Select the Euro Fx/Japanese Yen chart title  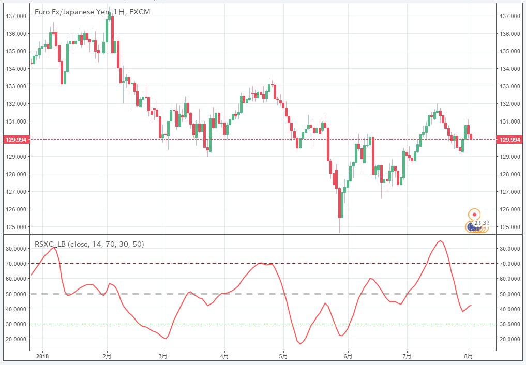coord(92,12)
